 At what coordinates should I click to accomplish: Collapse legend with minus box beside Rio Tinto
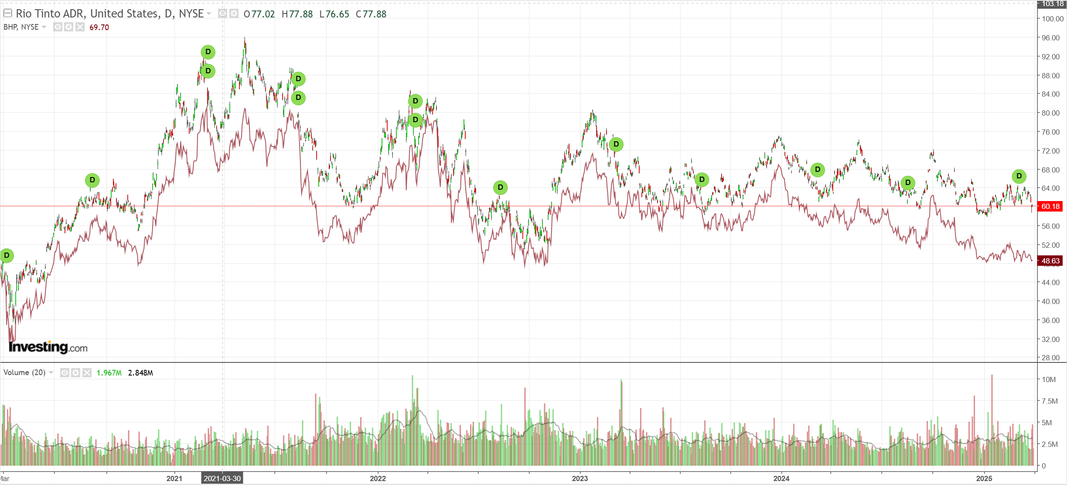(7, 13)
